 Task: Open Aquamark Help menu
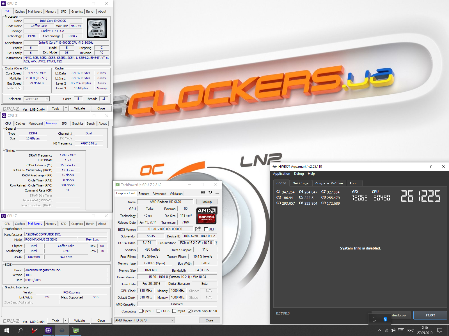(311, 174)
